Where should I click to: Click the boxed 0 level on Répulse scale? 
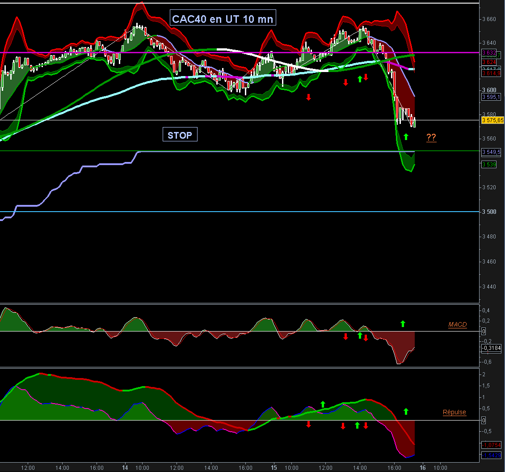[x=484, y=421]
